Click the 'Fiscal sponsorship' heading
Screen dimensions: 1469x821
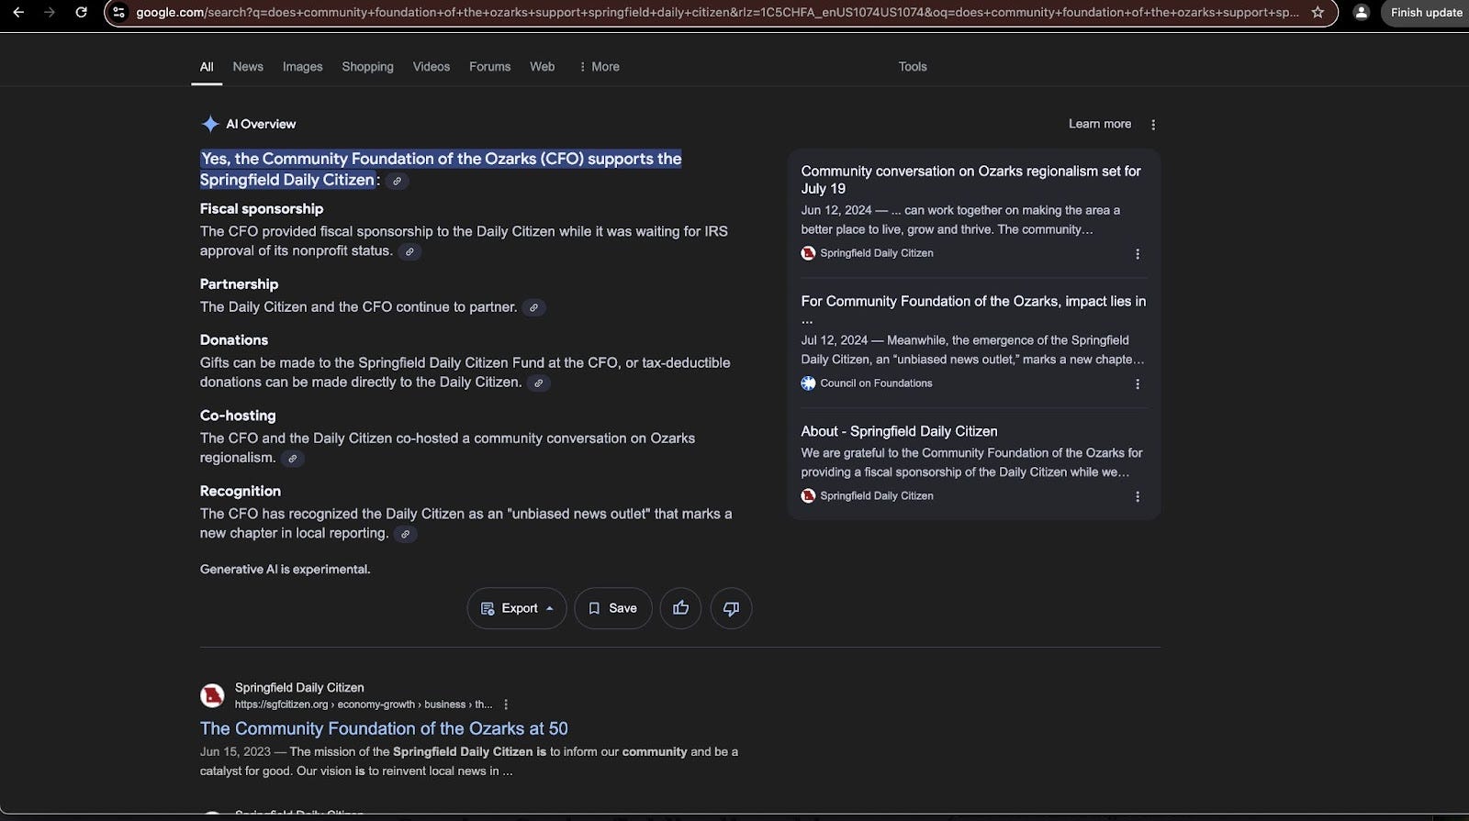coord(262,209)
